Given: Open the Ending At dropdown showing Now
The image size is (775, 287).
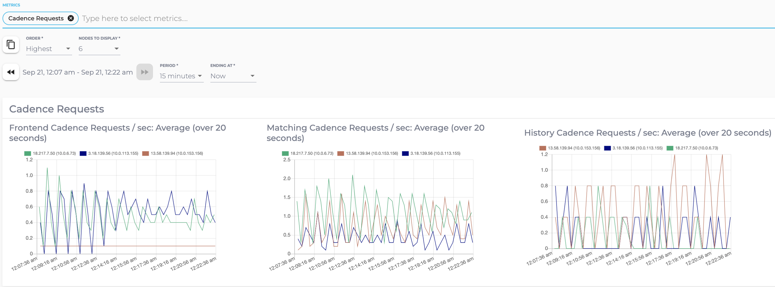Looking at the screenshot, I should point(233,76).
